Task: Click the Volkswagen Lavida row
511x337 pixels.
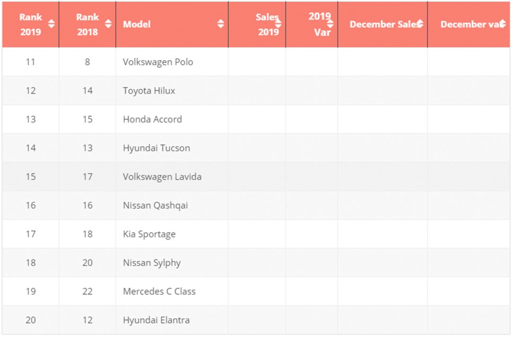Action: (x=162, y=177)
